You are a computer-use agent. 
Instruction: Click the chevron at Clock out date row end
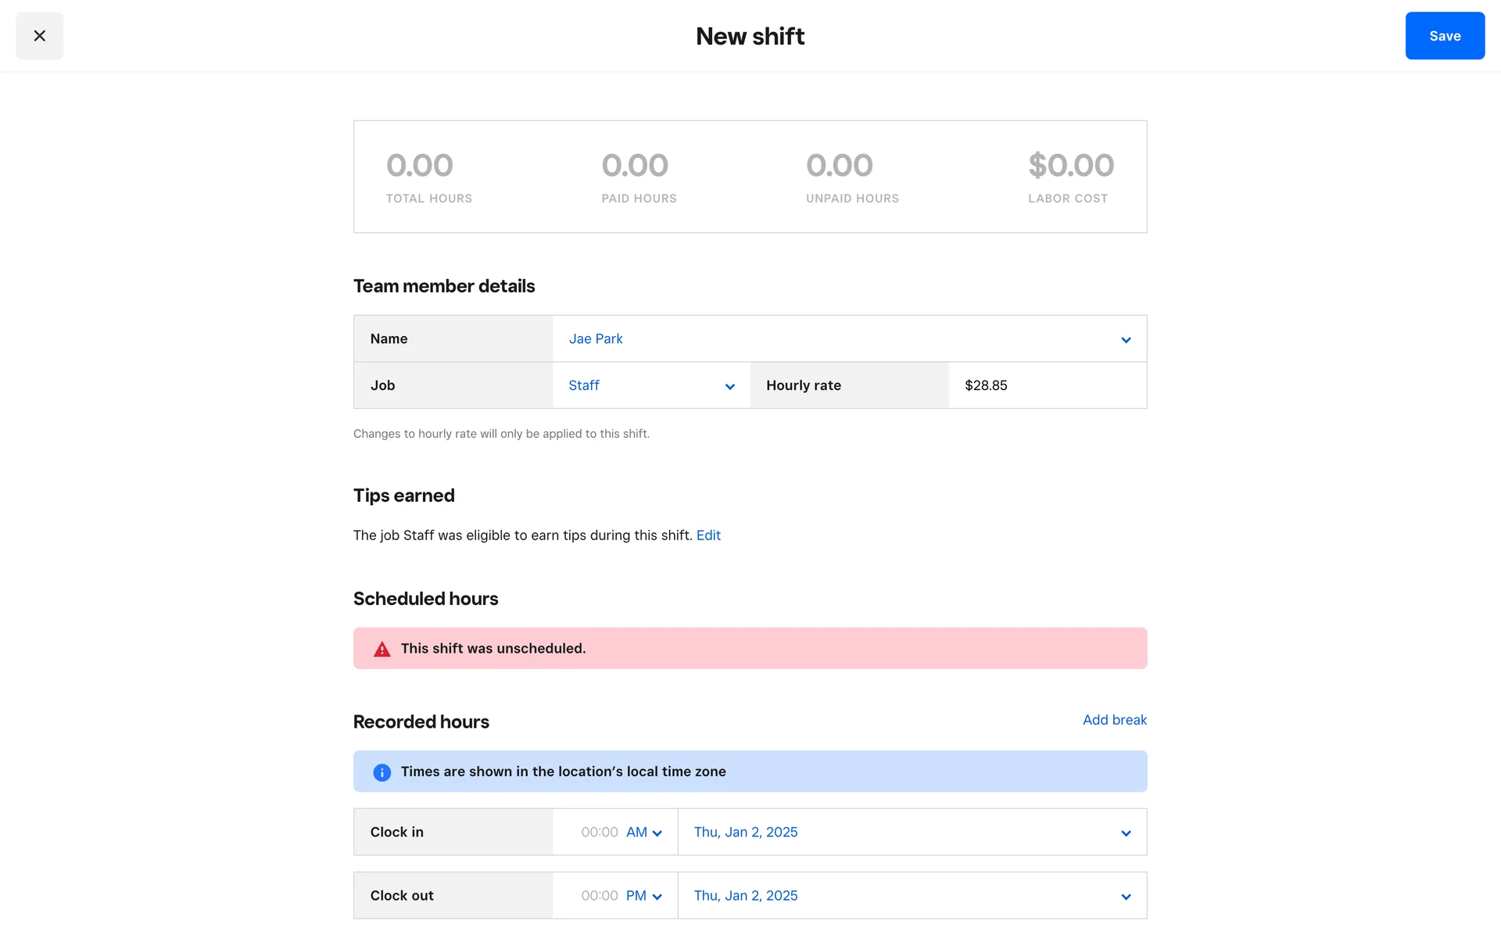coord(1126,897)
